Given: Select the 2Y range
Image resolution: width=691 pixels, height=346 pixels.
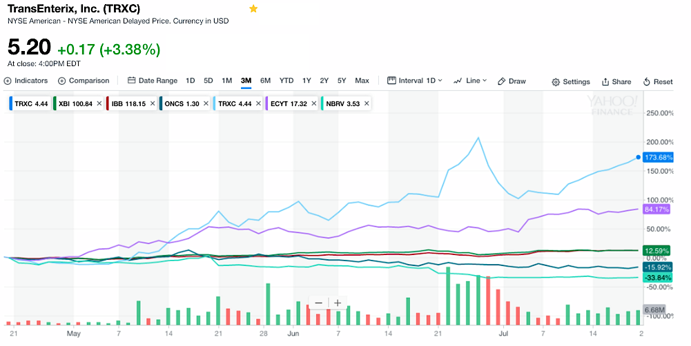Looking at the screenshot, I should pyautogui.click(x=324, y=81).
